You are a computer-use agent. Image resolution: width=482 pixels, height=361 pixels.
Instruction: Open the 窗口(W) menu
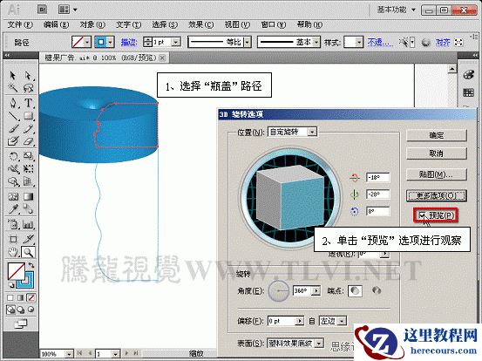[x=274, y=24]
